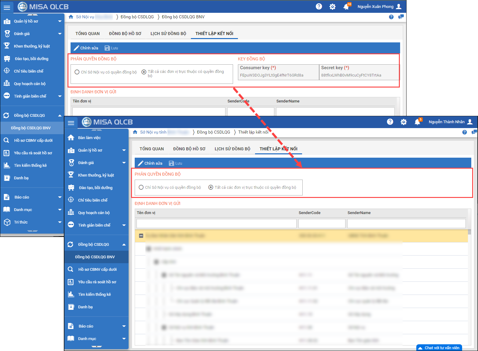
Task: Click the Consumer key field
Action: pyautogui.click(x=278, y=75)
